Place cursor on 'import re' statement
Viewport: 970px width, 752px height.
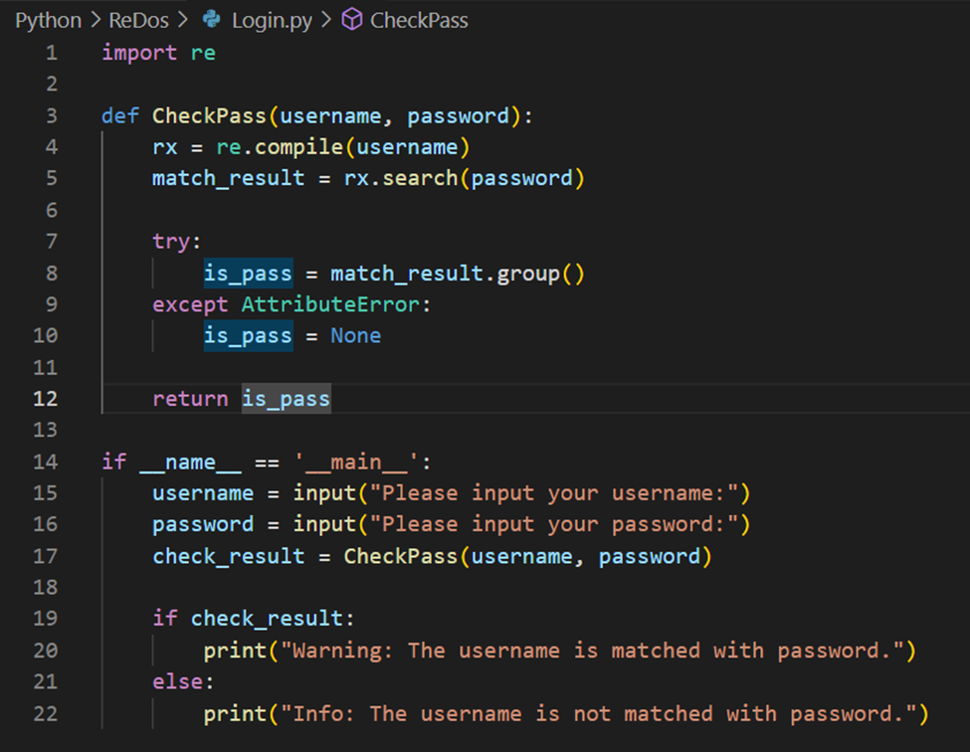[x=158, y=53]
